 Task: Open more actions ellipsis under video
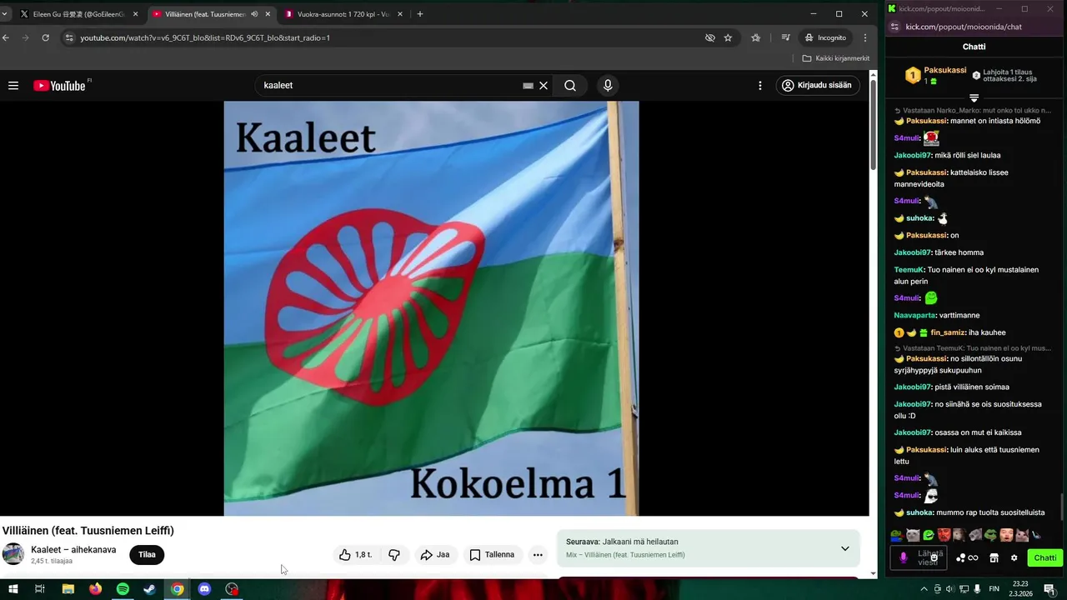coord(538,554)
